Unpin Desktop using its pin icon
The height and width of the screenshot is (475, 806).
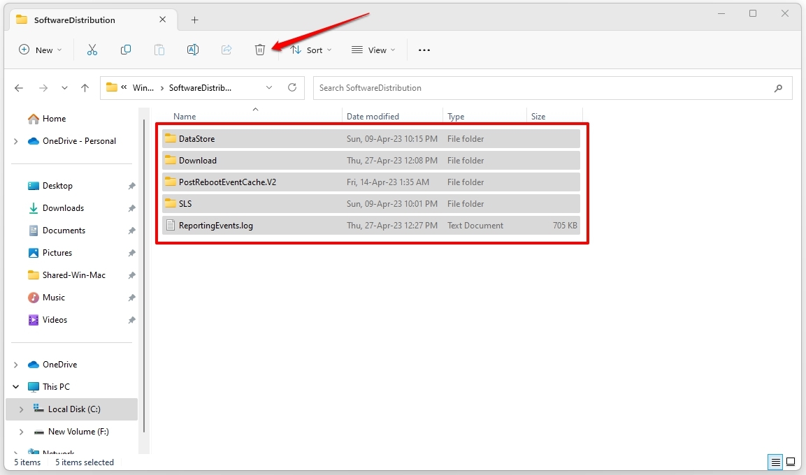tap(131, 186)
